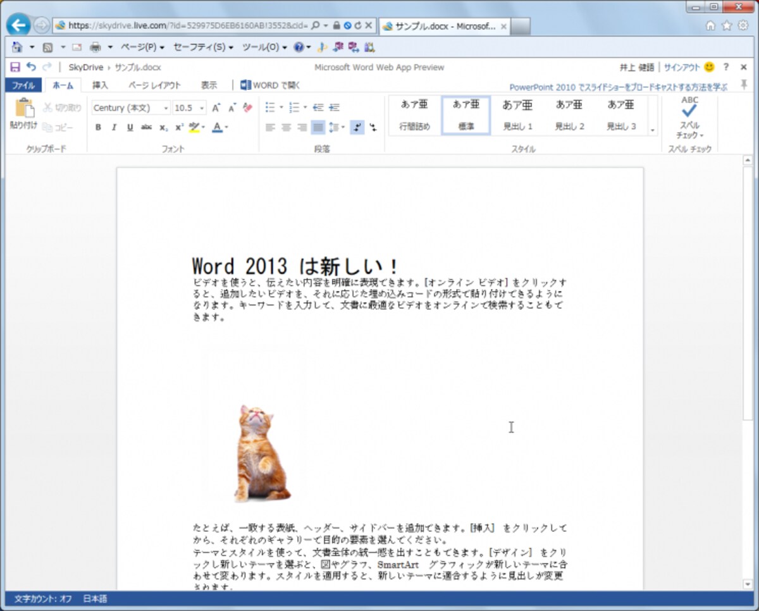Viewport: 759px width, 611px height.
Task: Open the highlight color dropdown arrow
Action: [x=204, y=127]
